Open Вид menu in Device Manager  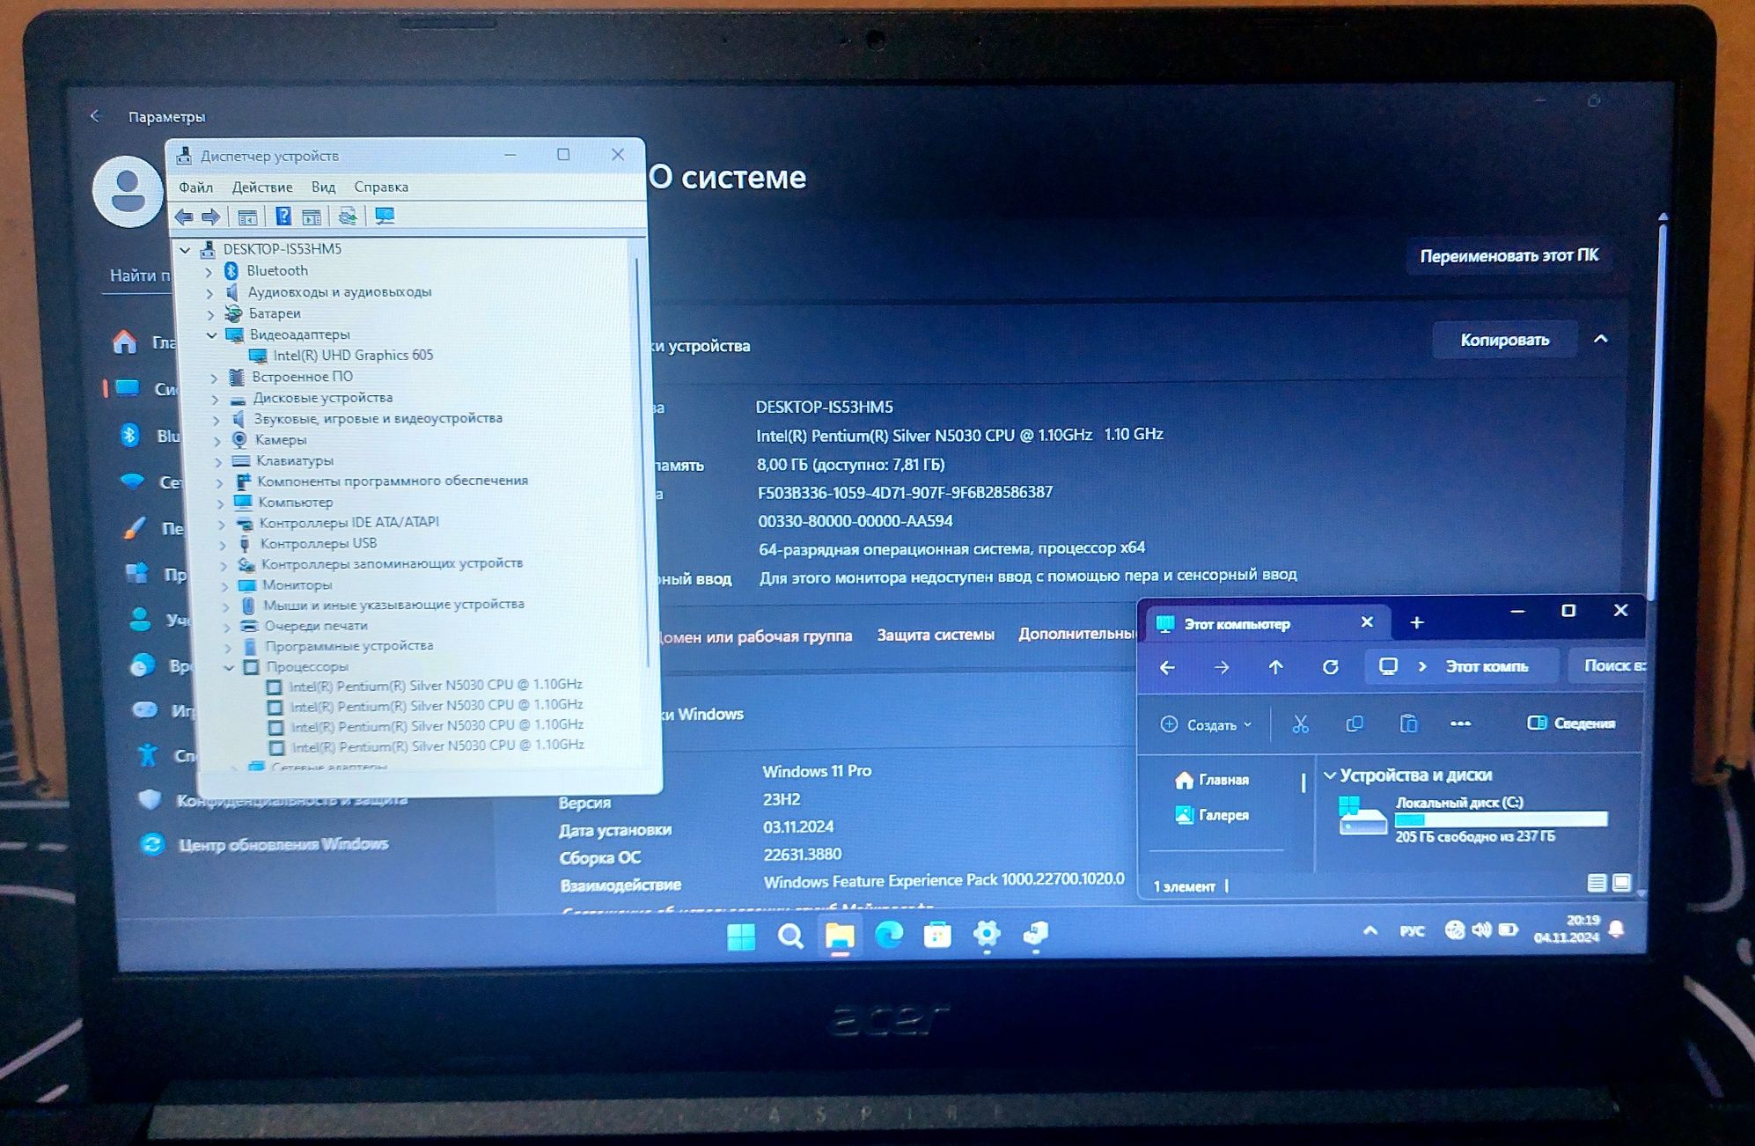pos(323,187)
